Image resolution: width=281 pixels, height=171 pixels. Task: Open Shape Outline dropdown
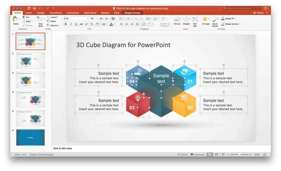click(230, 24)
